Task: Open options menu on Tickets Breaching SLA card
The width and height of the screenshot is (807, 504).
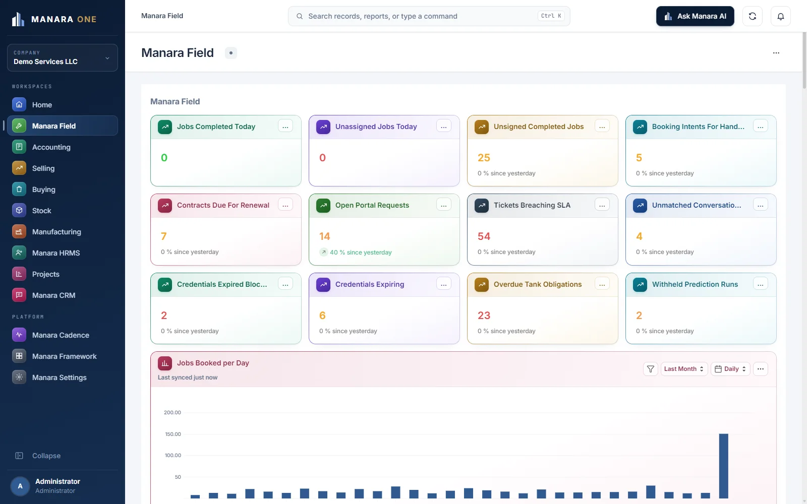Action: tap(602, 205)
